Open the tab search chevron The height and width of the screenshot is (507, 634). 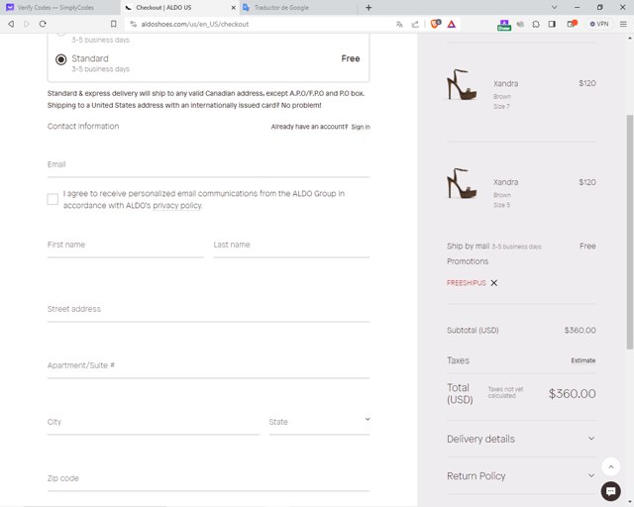point(554,7)
